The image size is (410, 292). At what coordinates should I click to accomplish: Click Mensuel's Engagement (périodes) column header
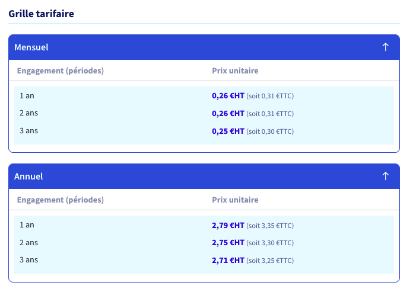point(61,70)
